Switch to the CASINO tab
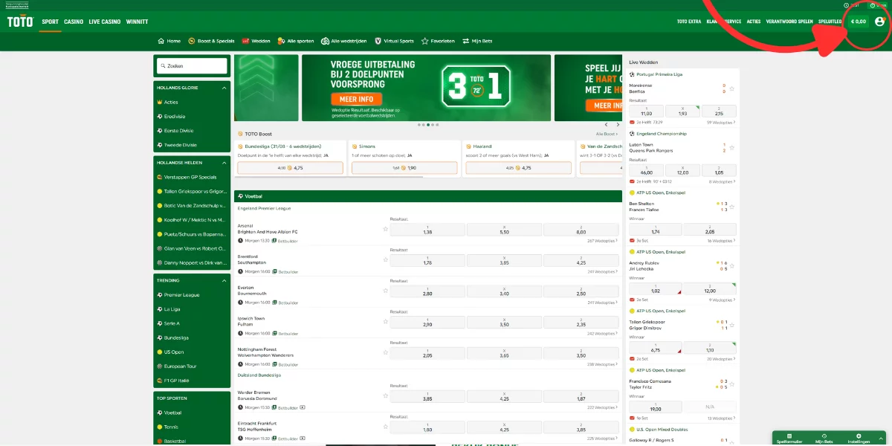 click(74, 22)
